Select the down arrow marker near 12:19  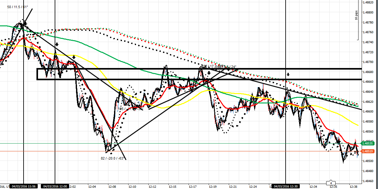tap(209, 73)
